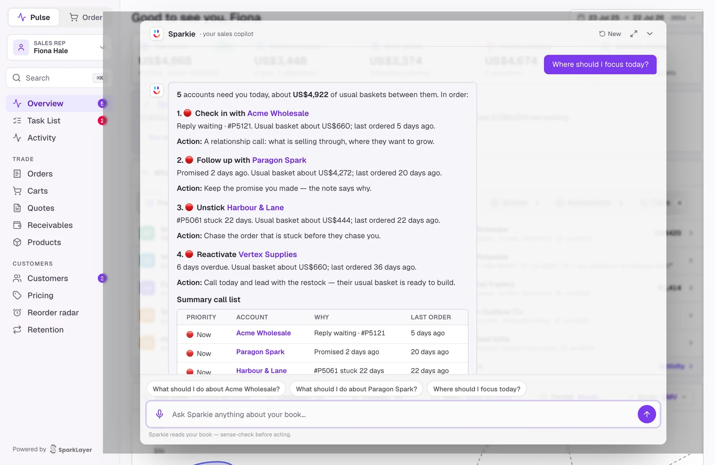Click the Carts icon in sidebar
The image size is (715, 465).
[x=17, y=191]
